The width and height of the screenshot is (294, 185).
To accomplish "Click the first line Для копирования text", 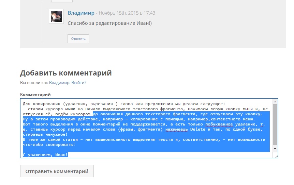I will click(x=124, y=104).
